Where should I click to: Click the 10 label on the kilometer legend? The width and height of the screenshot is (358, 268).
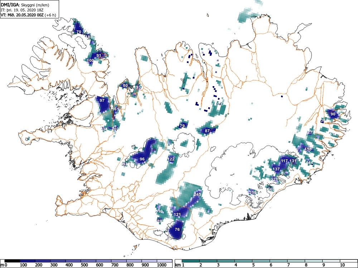pos(343,265)
